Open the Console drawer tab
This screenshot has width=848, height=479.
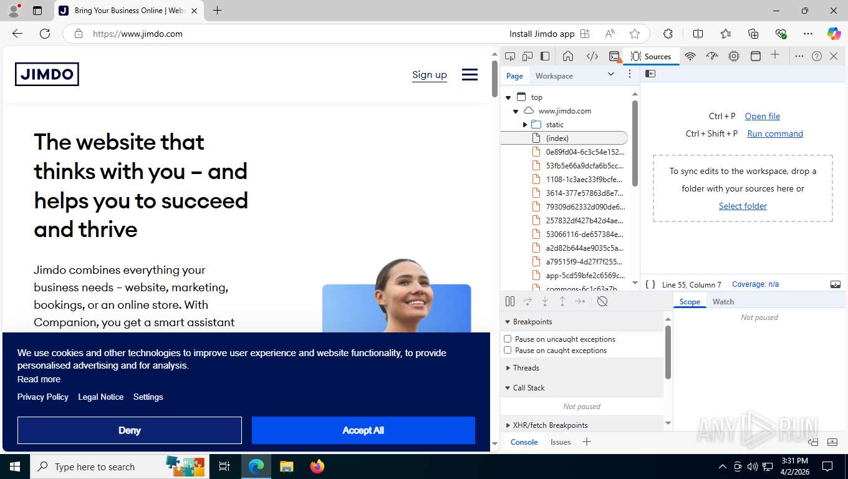point(524,442)
